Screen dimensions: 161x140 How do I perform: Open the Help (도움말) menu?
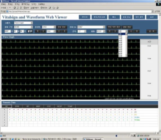click(x=41, y=4)
